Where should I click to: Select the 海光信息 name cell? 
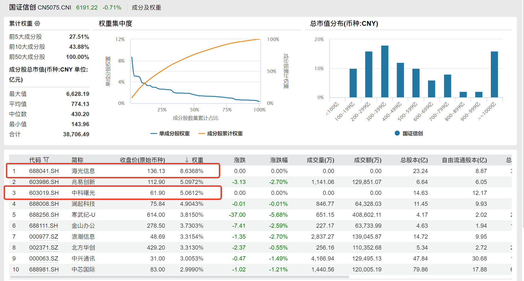83,171
